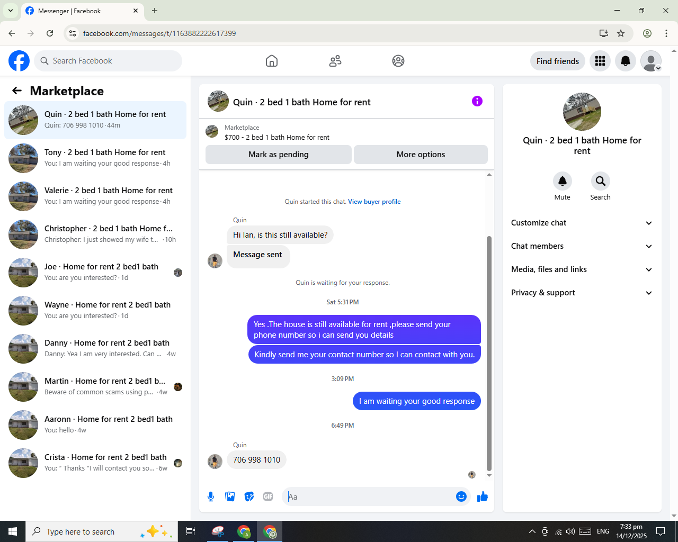678x542 pixels.
Task: Go back with the browser back arrow
Action: 12,33
